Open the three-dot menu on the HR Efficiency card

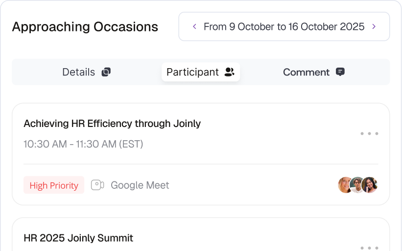click(x=369, y=134)
